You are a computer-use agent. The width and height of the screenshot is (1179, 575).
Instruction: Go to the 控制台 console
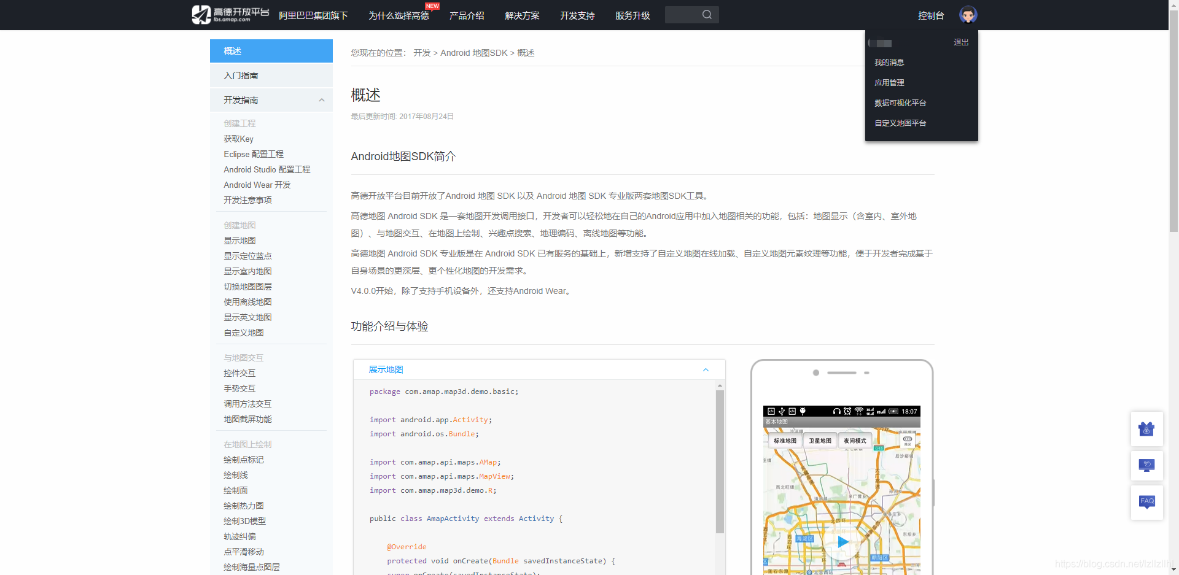pyautogui.click(x=931, y=15)
